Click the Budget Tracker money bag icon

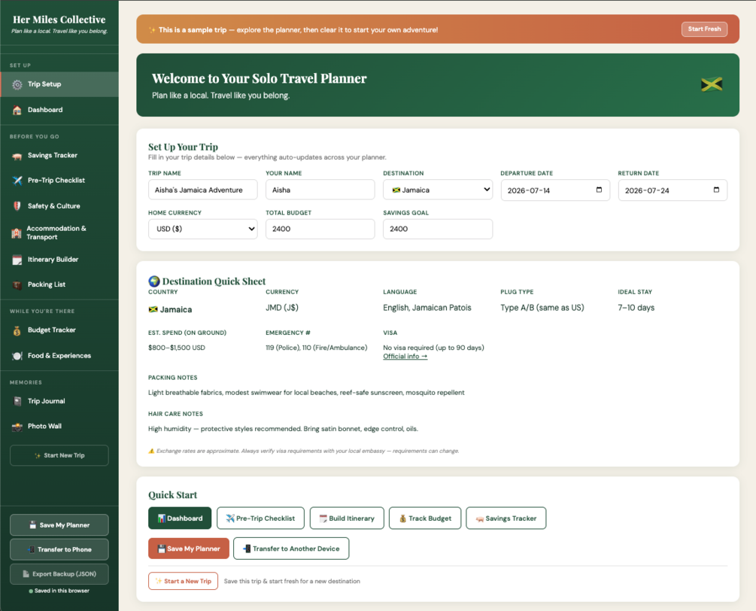(17, 330)
